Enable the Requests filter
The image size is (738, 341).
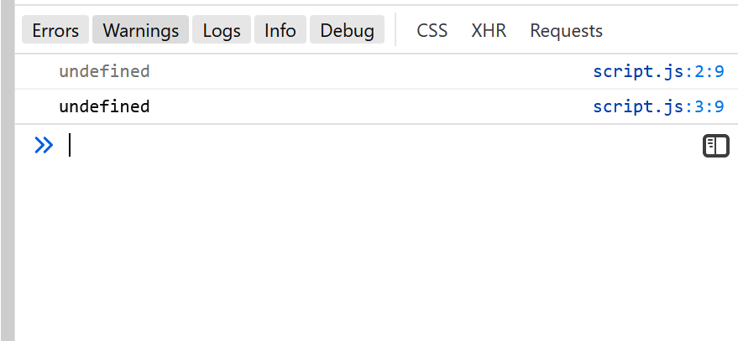[566, 30]
